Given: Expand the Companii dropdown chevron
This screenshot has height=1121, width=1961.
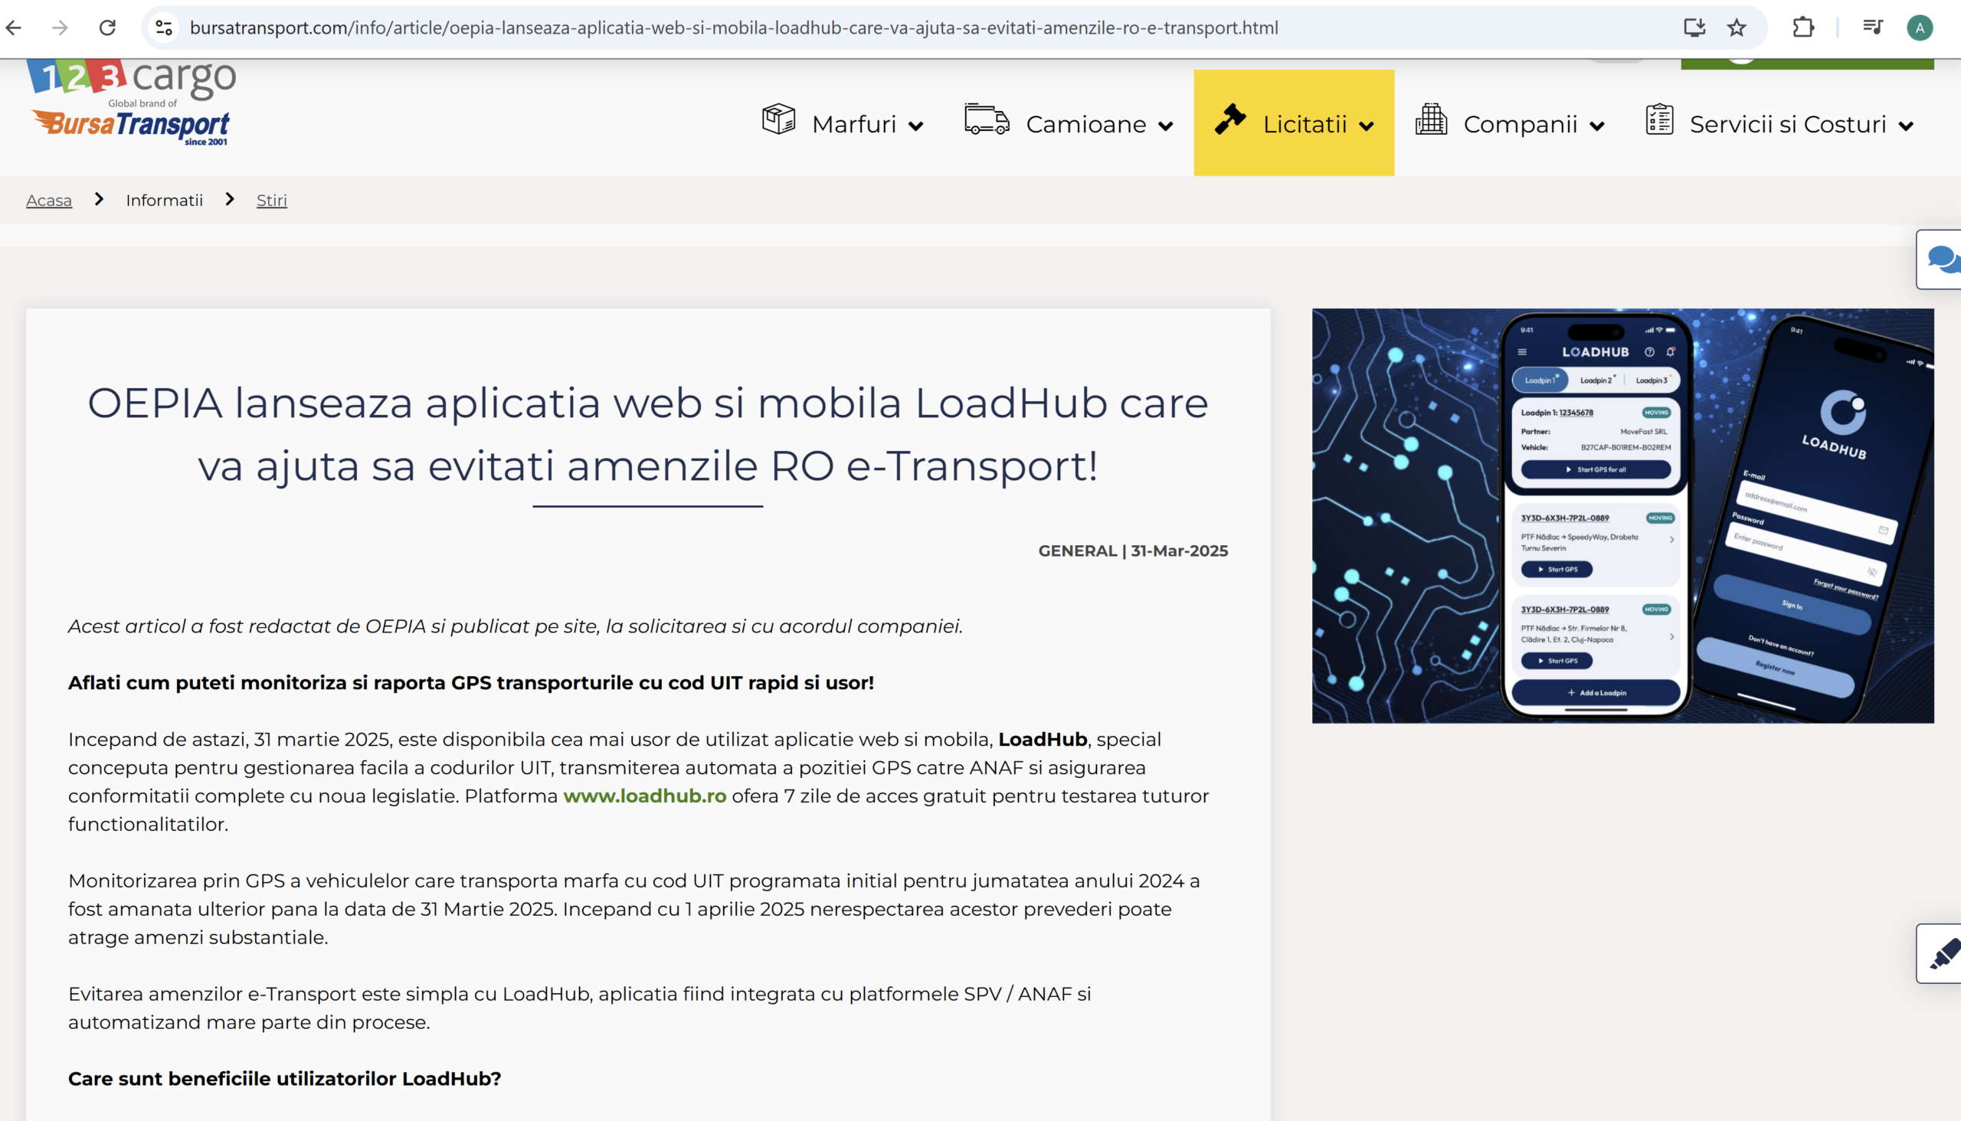Looking at the screenshot, I should tap(1596, 126).
